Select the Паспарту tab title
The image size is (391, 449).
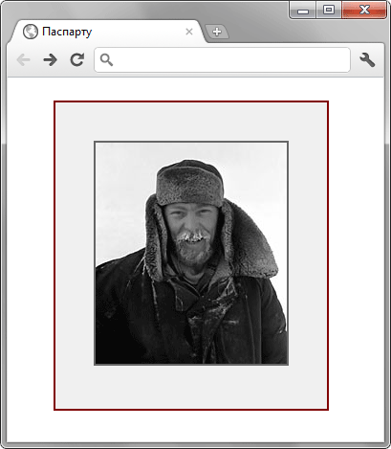67,32
